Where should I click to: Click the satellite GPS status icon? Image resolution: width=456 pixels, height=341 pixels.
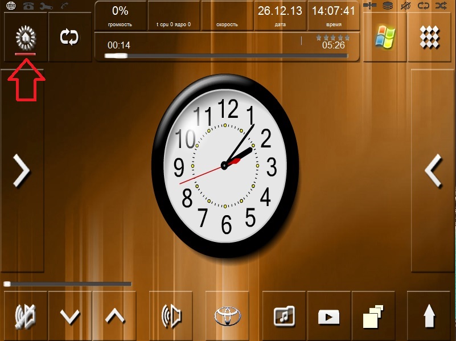[370, 6]
